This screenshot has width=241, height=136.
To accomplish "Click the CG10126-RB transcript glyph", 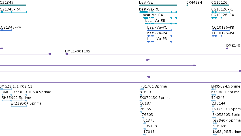I will [221, 12].
